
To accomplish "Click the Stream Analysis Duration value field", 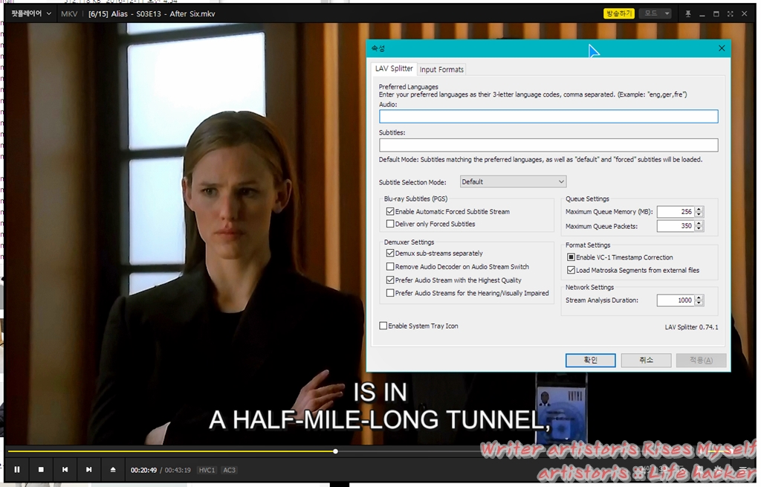I will (676, 300).
